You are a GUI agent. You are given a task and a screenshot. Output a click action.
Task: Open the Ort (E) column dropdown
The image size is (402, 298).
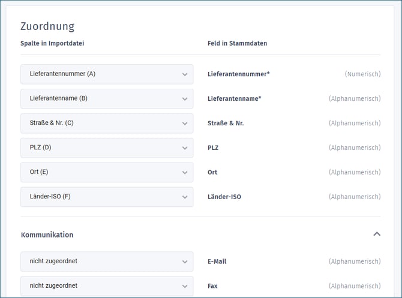pyautogui.click(x=107, y=173)
